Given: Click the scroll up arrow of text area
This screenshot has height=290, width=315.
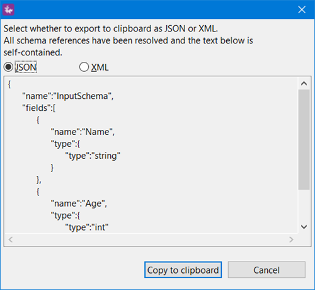Looking at the screenshot, I should [304, 83].
